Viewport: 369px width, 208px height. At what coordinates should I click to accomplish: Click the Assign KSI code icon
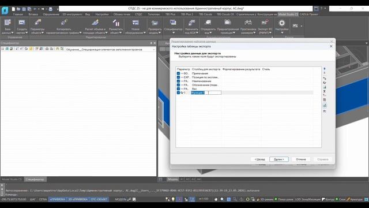[x=191, y=23]
